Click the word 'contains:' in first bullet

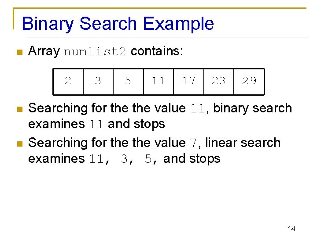(x=157, y=51)
